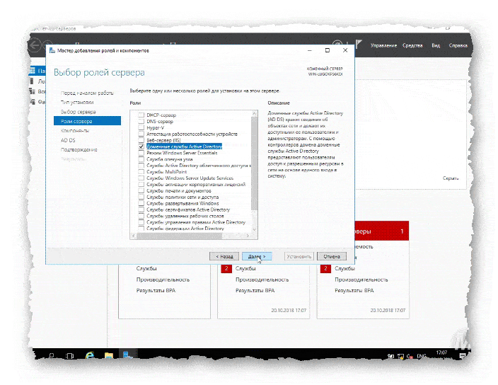Click the local server icon in sidebar
The height and width of the screenshot is (385, 498).
click(32, 81)
